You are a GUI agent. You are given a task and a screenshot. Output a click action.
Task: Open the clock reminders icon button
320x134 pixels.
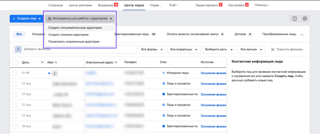point(295,19)
